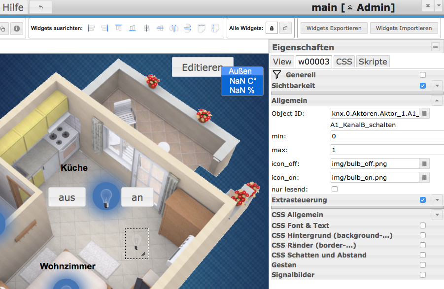444x289 pixels.
Task: Click the filter funnel icon beside Generell
Action: coord(276,75)
